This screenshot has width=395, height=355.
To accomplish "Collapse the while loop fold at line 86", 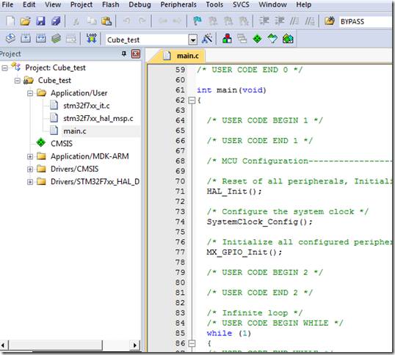I will point(192,343).
